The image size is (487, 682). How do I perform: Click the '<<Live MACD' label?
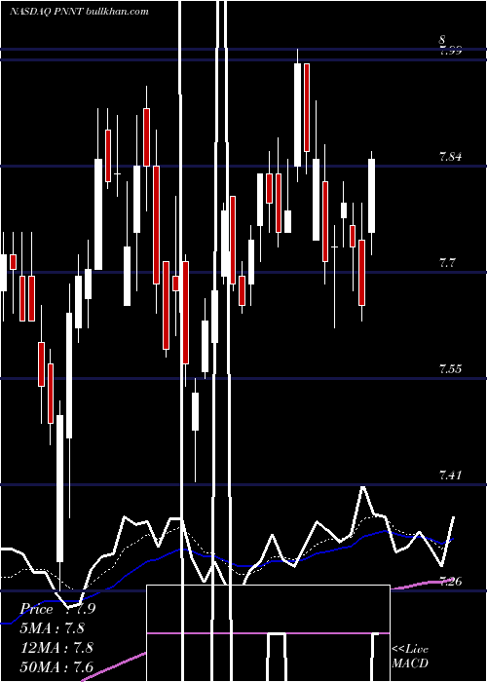[410, 656]
